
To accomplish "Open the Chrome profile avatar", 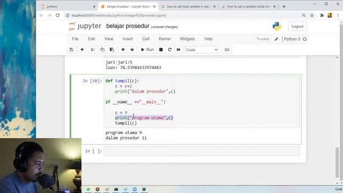I will point(330,16).
